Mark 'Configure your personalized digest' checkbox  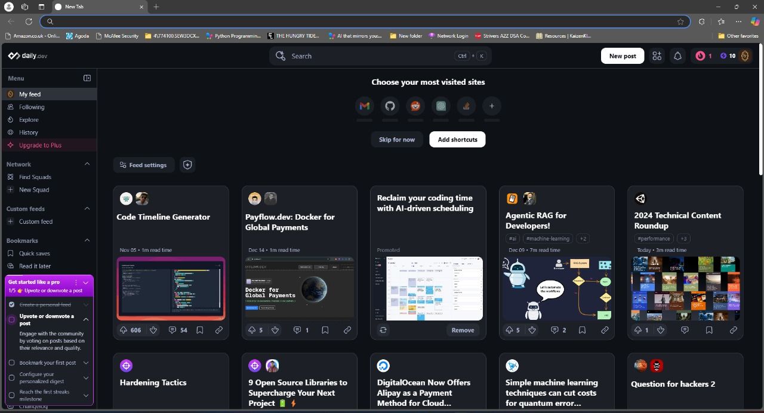11,377
